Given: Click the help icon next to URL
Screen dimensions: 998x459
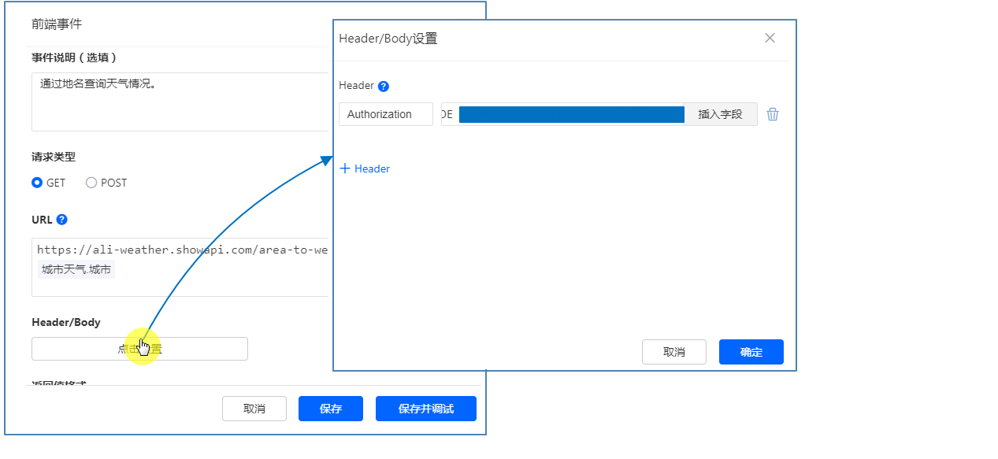Looking at the screenshot, I should (62, 220).
